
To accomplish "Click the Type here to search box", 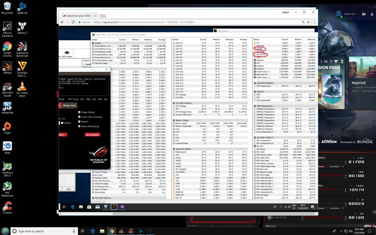I will click(x=44, y=231).
